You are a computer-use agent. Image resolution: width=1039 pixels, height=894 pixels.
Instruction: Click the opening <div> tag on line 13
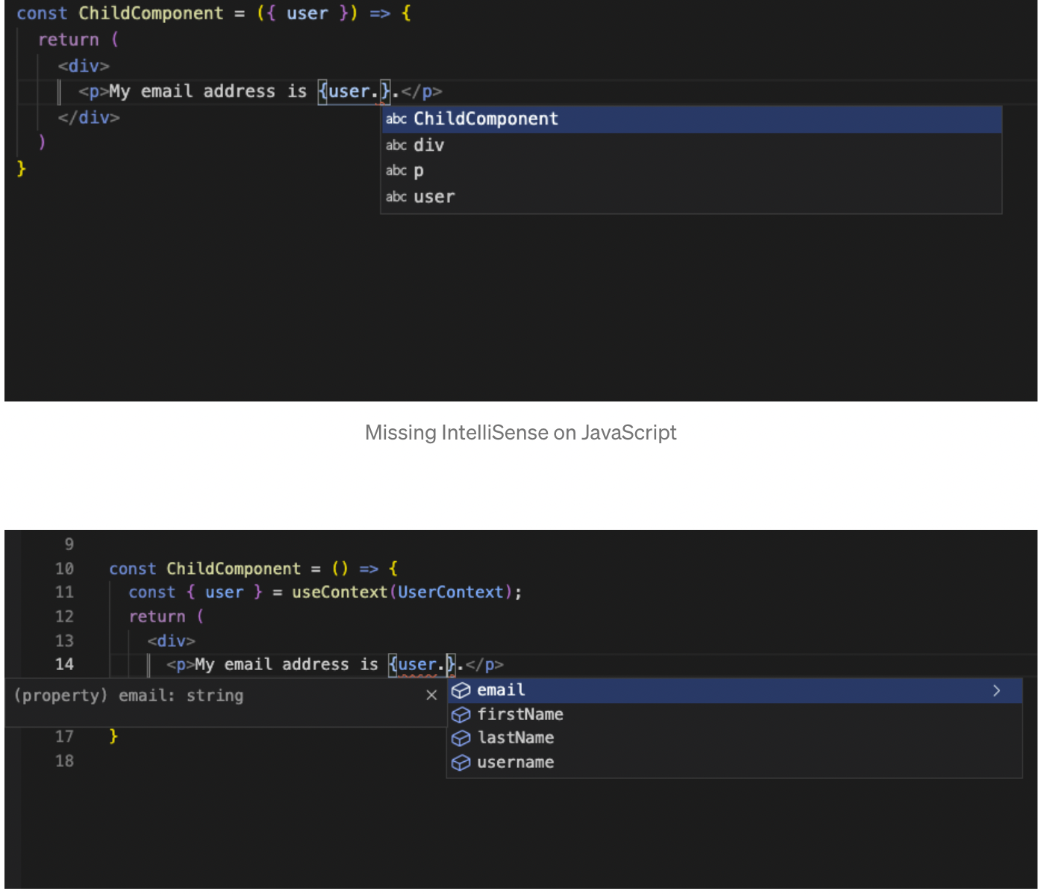click(x=171, y=641)
